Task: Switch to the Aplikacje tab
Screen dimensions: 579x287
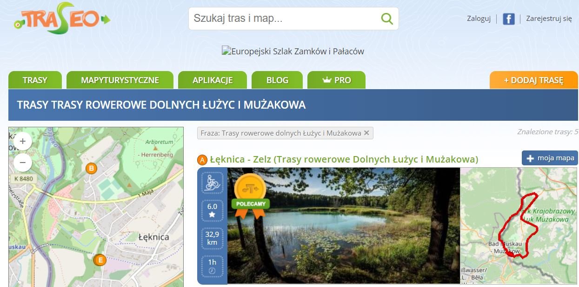Action: pos(213,80)
